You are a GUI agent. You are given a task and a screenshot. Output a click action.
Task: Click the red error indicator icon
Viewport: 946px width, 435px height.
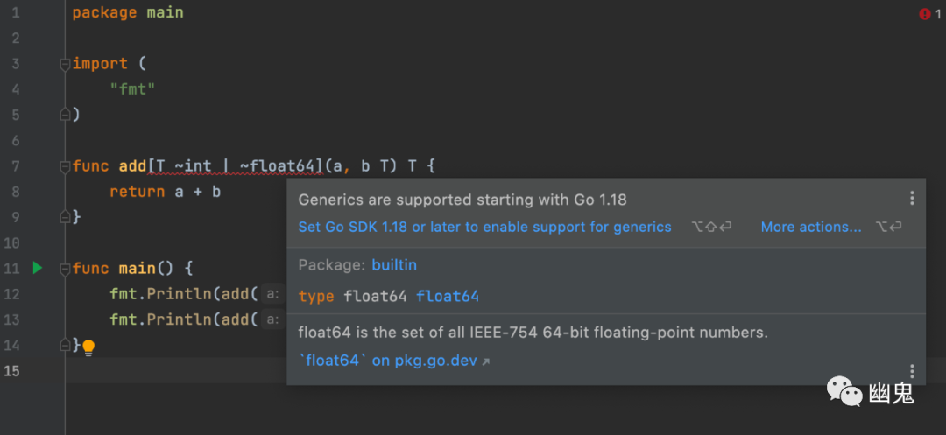925,14
